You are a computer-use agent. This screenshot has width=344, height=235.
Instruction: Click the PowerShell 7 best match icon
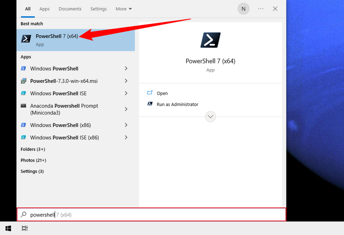point(26,39)
